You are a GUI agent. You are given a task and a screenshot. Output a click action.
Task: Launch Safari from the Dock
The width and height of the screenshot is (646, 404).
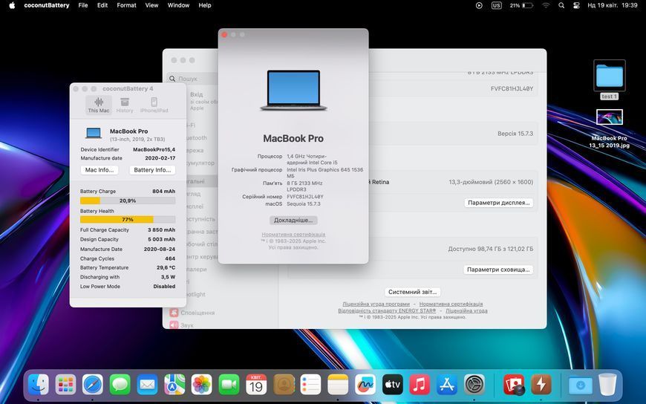tap(93, 385)
